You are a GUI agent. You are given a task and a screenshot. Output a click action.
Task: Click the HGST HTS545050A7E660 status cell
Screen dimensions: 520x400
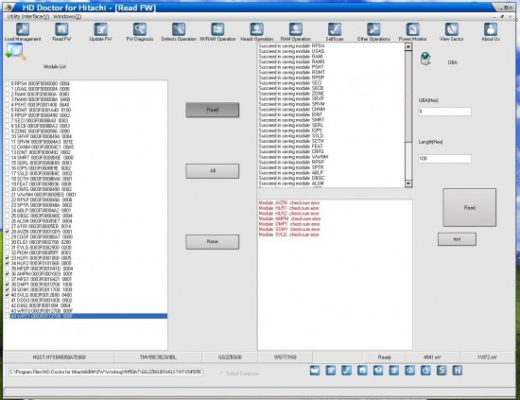tap(59, 357)
